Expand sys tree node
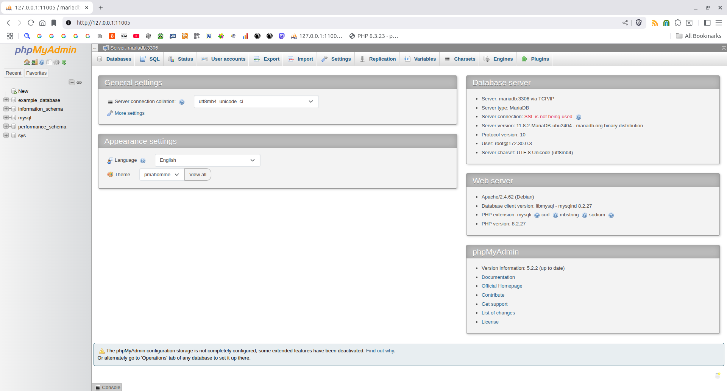The height and width of the screenshot is (391, 727). [x=6, y=135]
